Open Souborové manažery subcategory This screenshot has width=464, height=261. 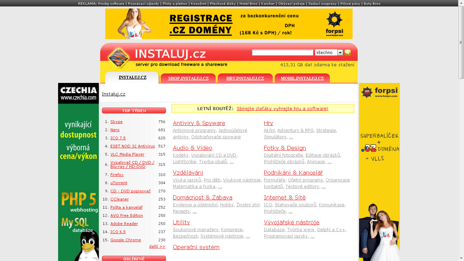[x=196, y=230]
